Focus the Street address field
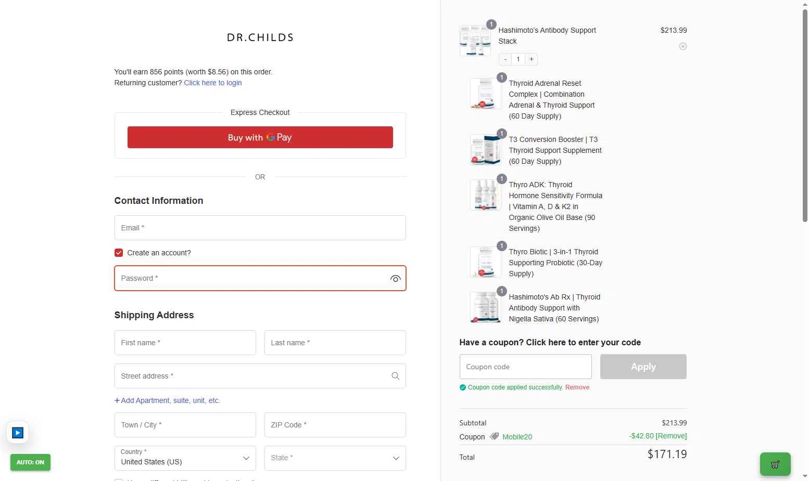This screenshot has width=809, height=481. [x=260, y=376]
